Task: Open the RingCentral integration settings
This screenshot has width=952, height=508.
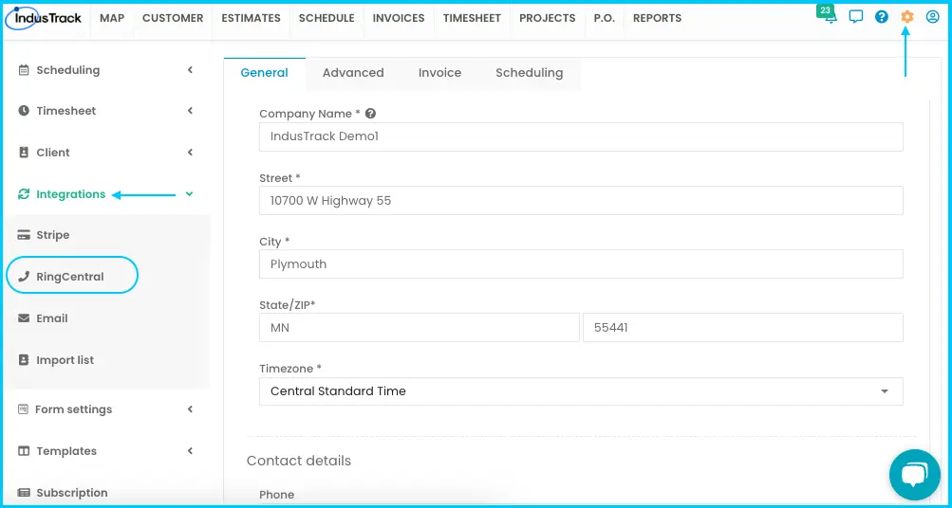Action: tap(72, 277)
